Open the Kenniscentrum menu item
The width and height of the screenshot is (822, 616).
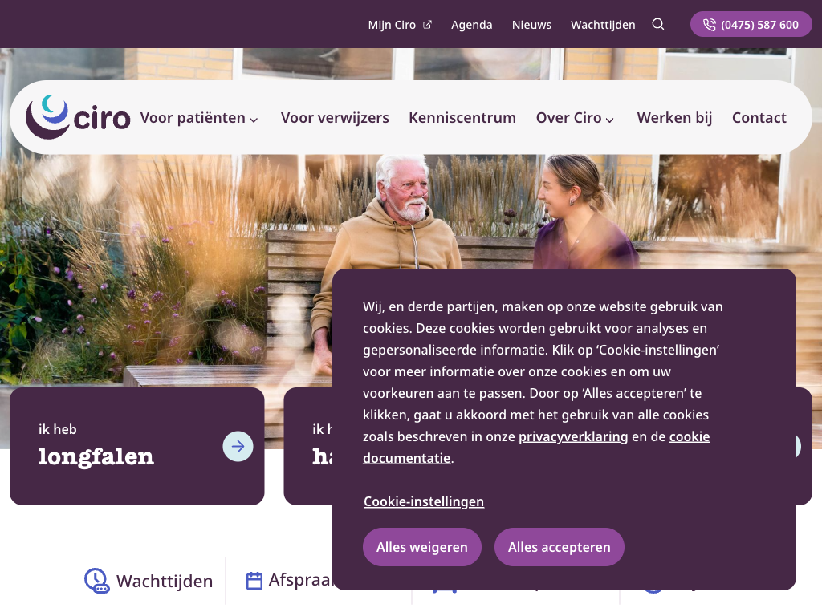pos(462,118)
